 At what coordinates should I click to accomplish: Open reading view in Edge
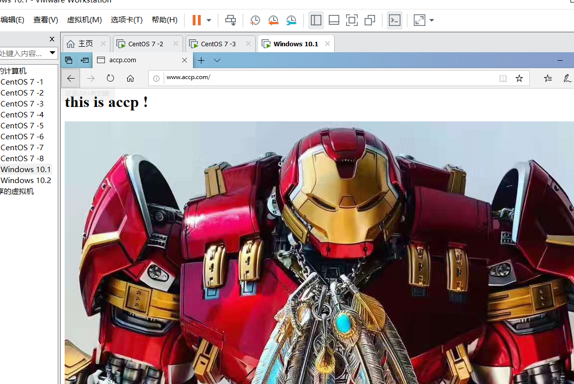(x=503, y=78)
